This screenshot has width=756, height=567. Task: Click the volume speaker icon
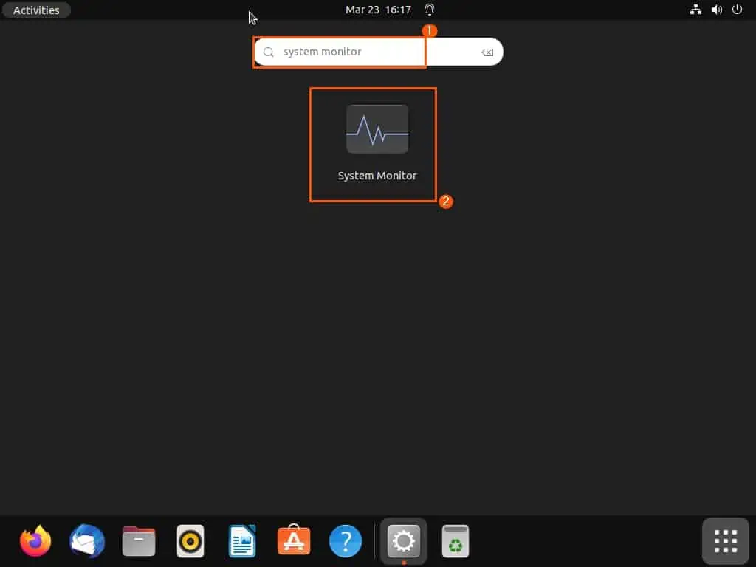pyautogui.click(x=716, y=10)
